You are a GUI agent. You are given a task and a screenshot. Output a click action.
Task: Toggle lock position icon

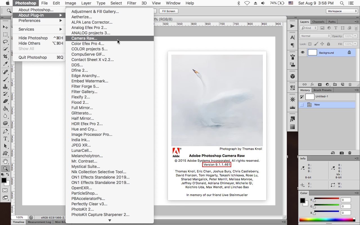322,44
